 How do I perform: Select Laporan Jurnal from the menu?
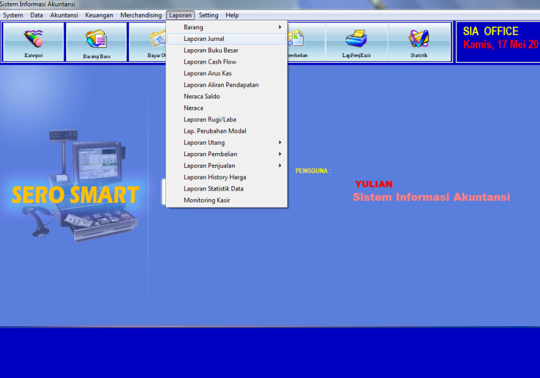tap(204, 39)
